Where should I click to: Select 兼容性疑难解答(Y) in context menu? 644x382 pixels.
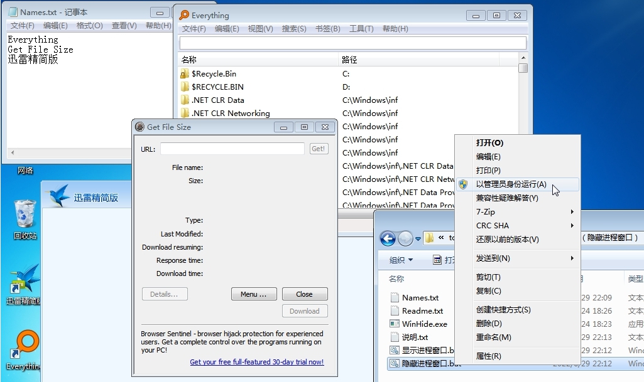coord(518,198)
